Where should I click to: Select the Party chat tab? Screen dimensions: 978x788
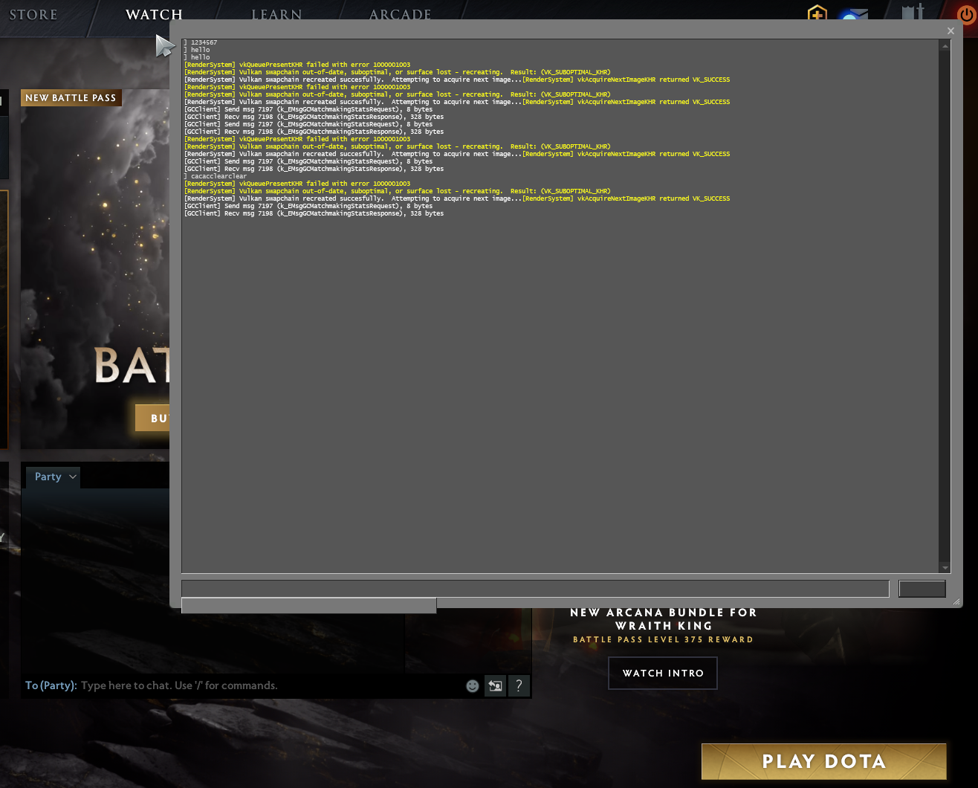[x=53, y=477]
